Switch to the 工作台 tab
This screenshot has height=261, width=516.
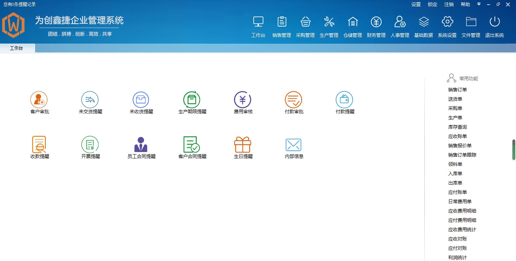pos(17,48)
